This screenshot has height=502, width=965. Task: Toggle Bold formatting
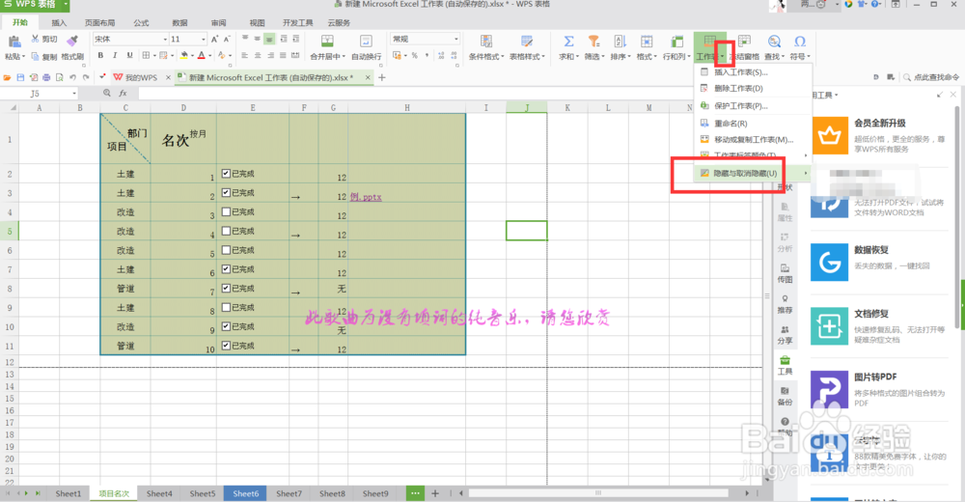click(100, 55)
